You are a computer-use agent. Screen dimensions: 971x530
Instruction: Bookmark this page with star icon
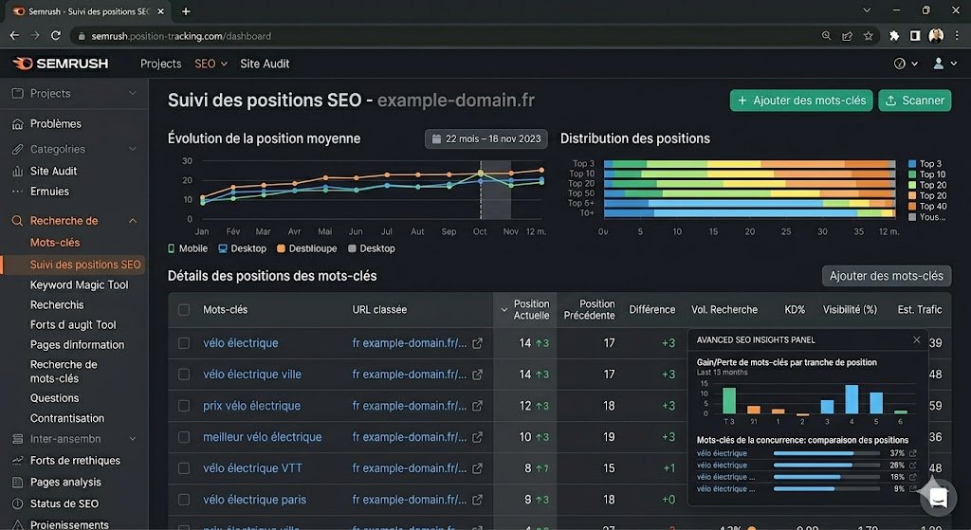click(x=869, y=36)
